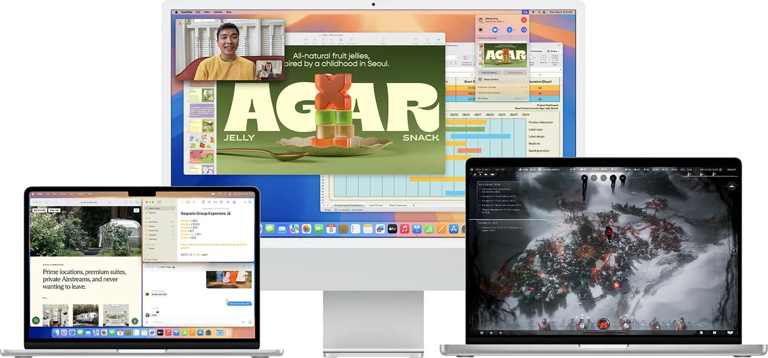The height and width of the screenshot is (358, 768).
Task: Click the Add Windows button in the sharing panel
Action: (490, 73)
